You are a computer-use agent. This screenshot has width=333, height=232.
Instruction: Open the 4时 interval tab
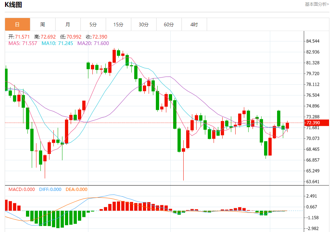[x=194, y=24]
